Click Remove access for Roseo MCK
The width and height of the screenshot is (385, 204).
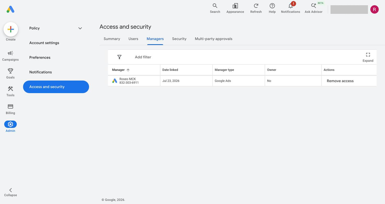340,81
